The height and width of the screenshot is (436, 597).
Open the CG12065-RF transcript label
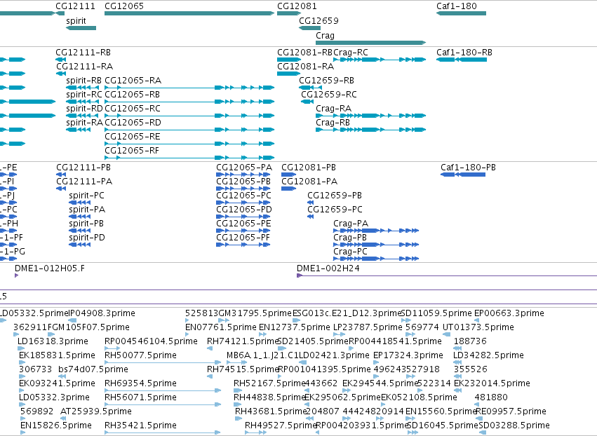132,151
